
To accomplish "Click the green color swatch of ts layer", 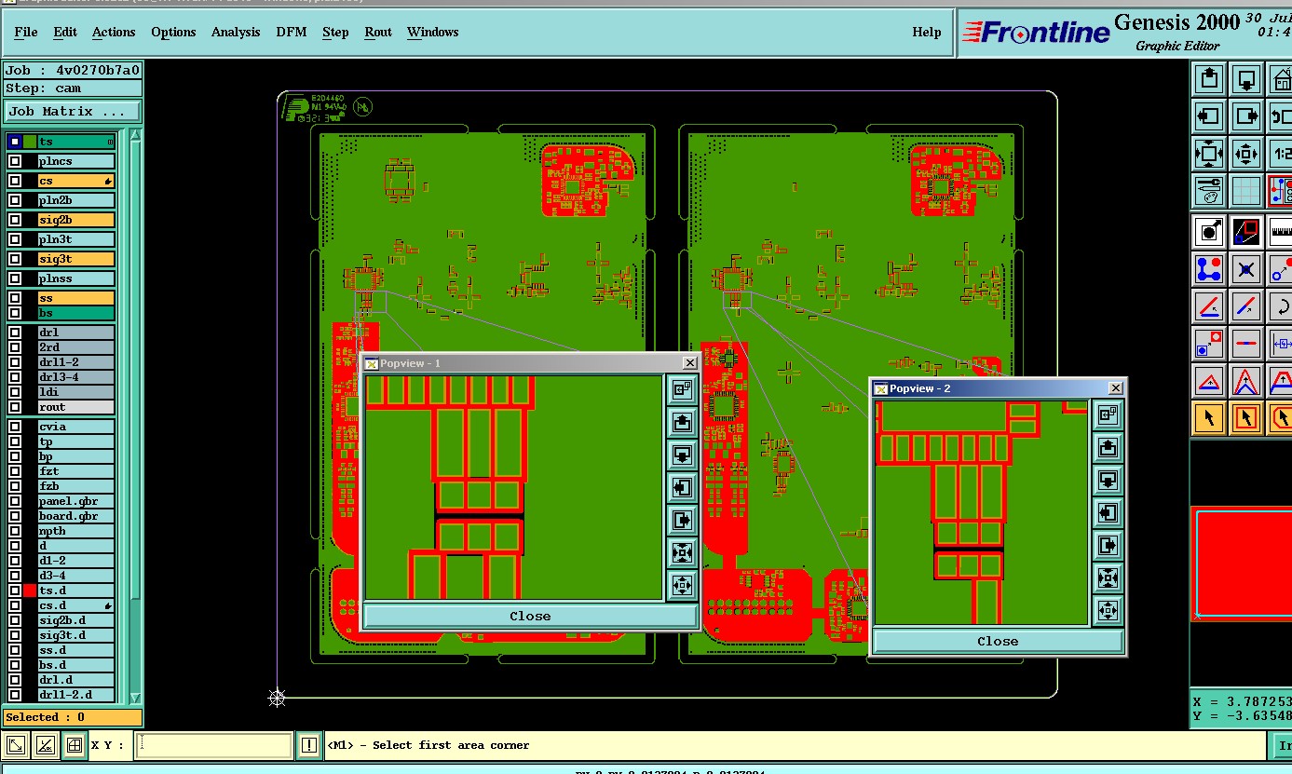I will pos(30,142).
